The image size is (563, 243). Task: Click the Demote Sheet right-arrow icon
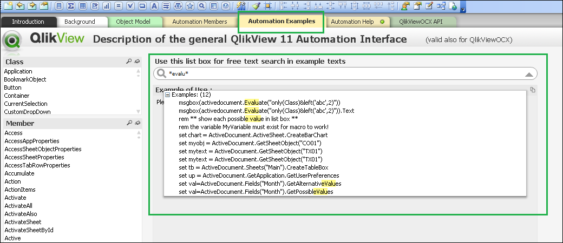(x=32, y=5)
